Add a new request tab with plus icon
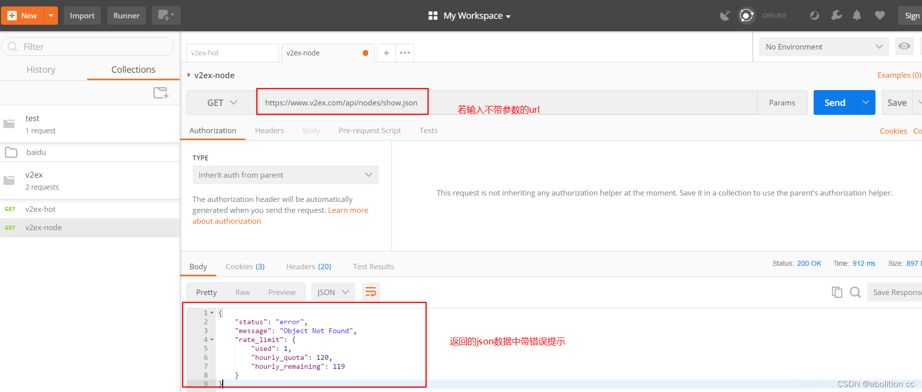Screen dimensions: 922x392 point(387,52)
